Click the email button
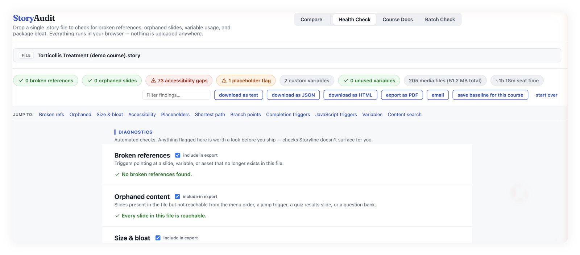Viewport: 580px width, 255px height. tap(438, 95)
